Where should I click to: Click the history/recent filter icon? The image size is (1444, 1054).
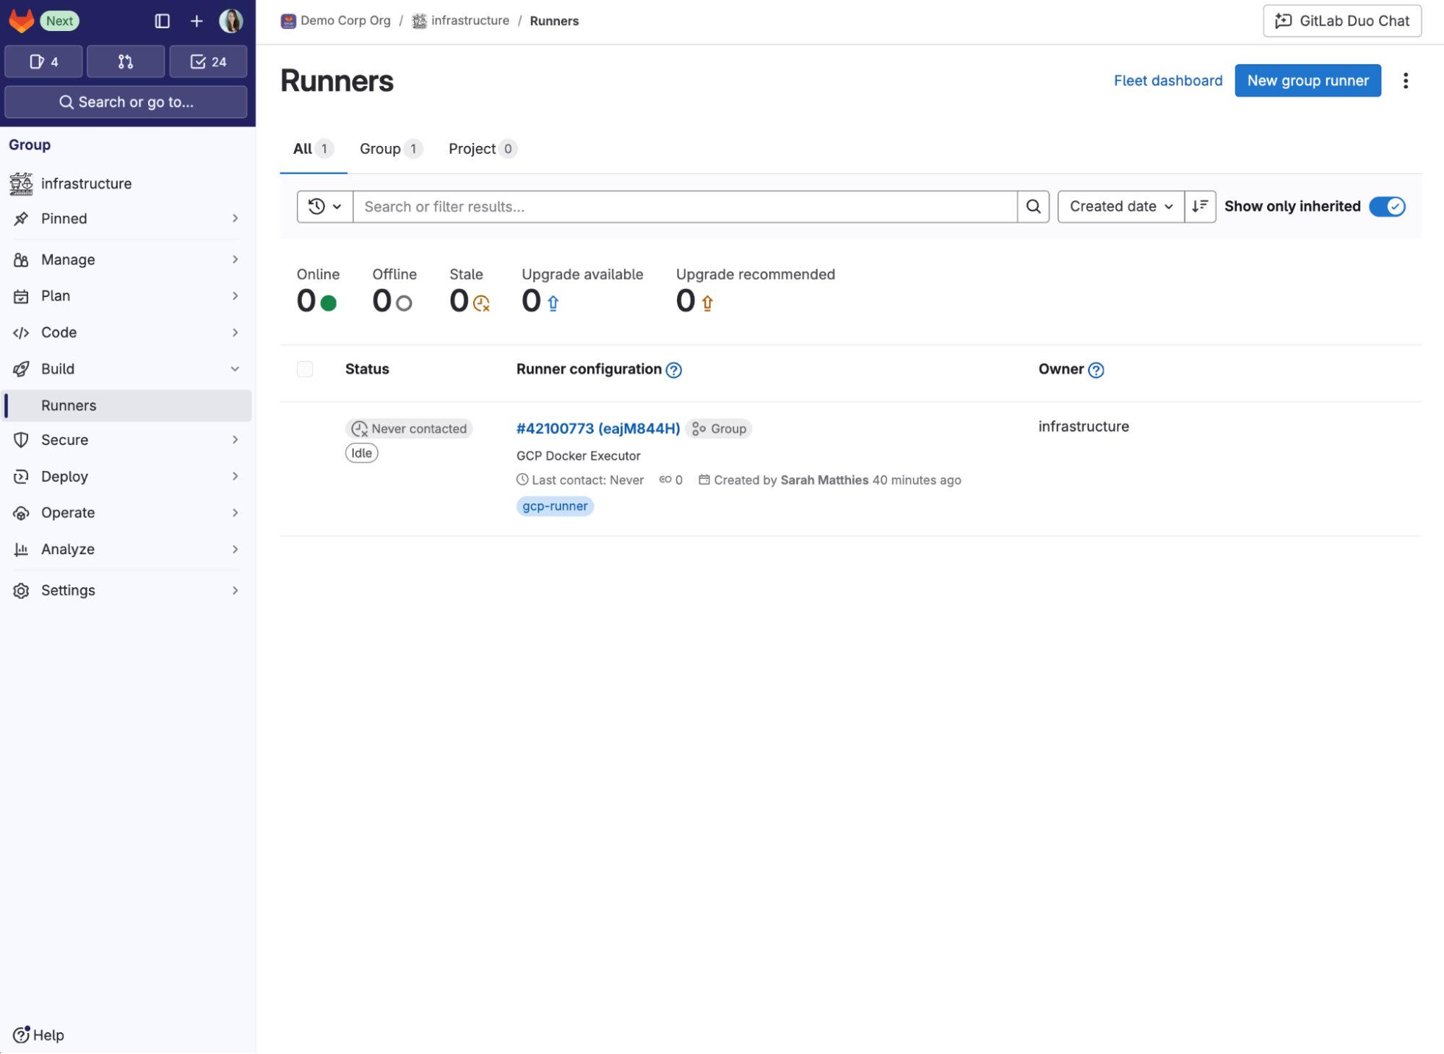coord(324,207)
